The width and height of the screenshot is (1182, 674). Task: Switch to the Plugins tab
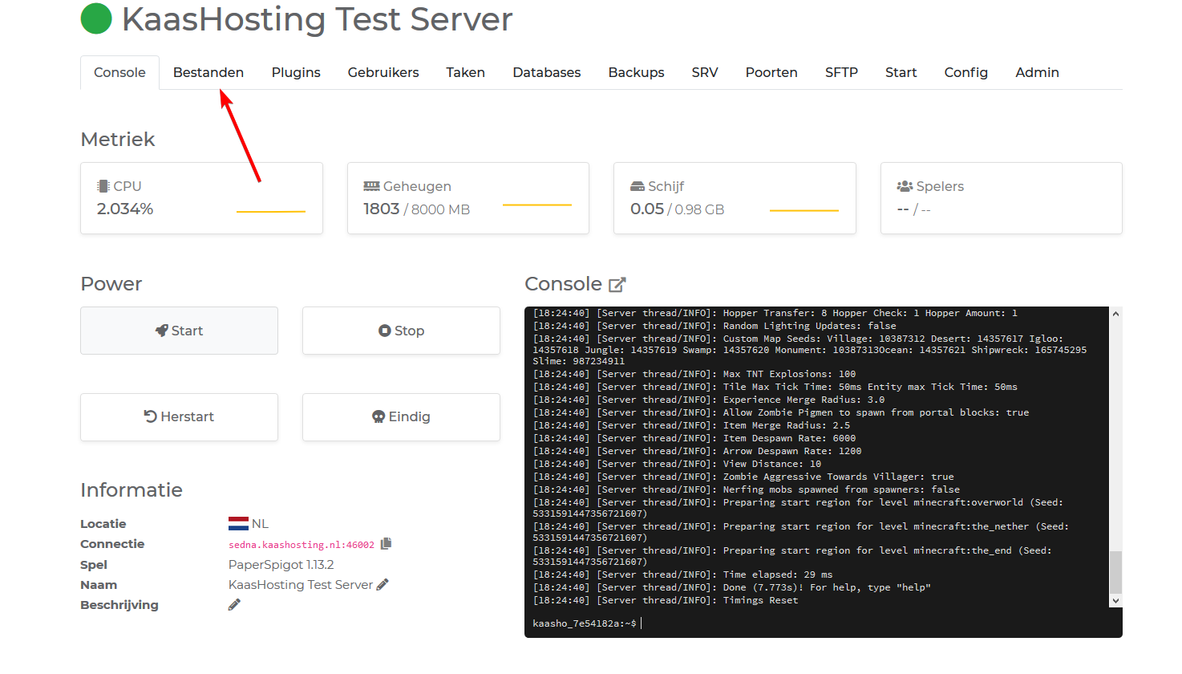[x=296, y=73]
